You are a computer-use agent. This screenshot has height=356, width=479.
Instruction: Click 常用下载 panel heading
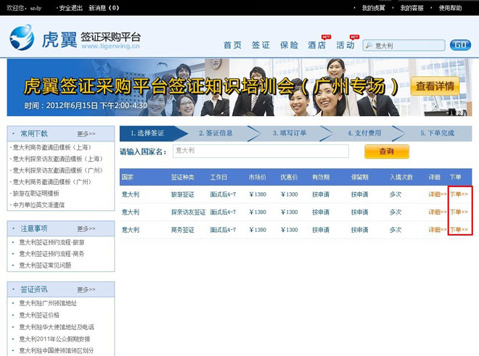[x=34, y=133]
